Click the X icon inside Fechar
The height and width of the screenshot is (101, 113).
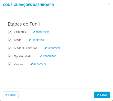point(7,95)
